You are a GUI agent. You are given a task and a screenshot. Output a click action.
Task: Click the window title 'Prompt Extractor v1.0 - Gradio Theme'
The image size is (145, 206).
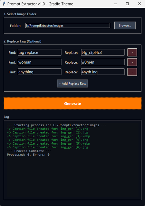[40, 4]
